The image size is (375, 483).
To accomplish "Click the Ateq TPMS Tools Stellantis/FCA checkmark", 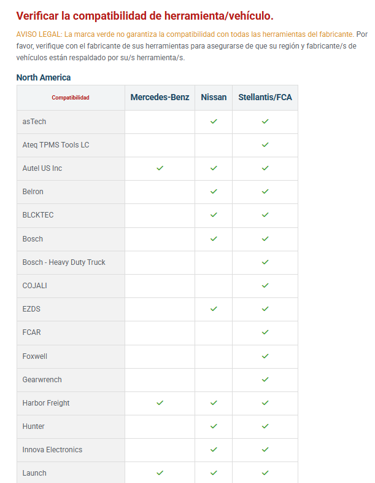I will pos(265,145).
